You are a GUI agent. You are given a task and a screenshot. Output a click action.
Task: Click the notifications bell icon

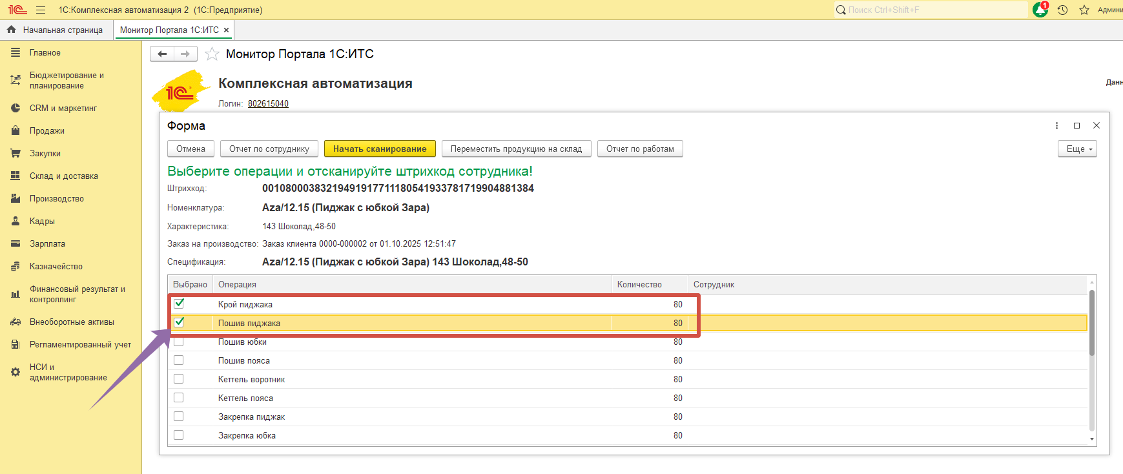pyautogui.click(x=1040, y=10)
